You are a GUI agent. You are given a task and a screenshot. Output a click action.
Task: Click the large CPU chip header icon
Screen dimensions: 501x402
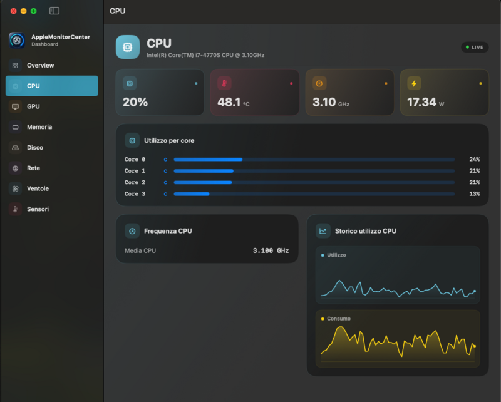128,47
